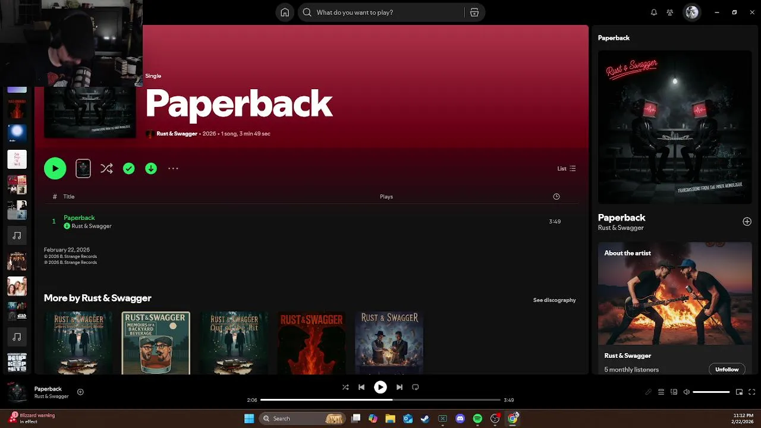Open More by Rust & Swagger heading

pos(98,298)
